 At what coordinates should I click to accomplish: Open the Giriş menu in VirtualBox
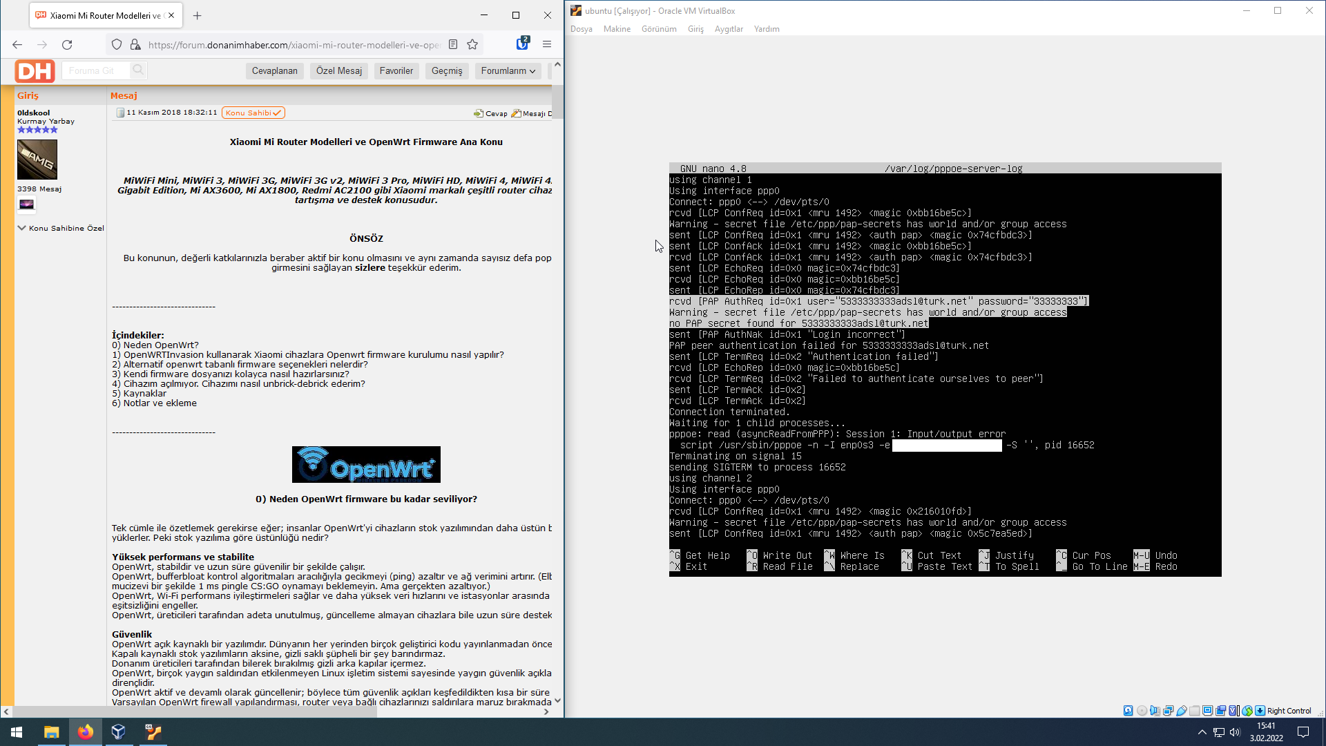[695, 29]
